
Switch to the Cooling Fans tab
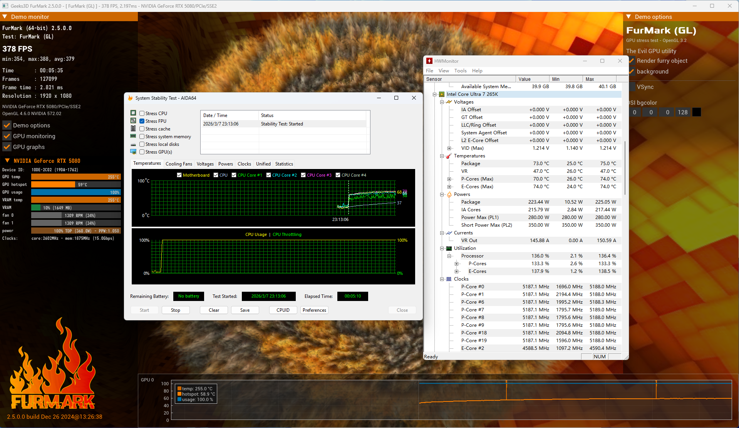179,164
